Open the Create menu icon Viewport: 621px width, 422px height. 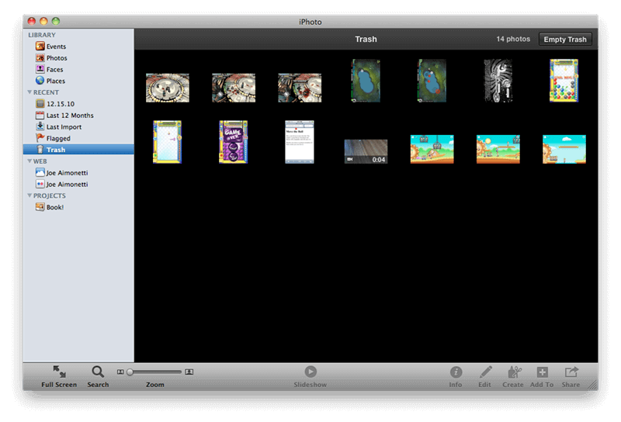point(514,372)
